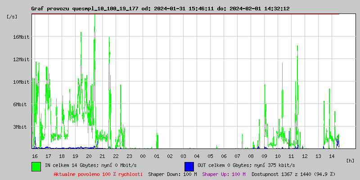Click the 10Mbit y-axis label
Viewport: 360px width, 180px height.
[21, 82]
